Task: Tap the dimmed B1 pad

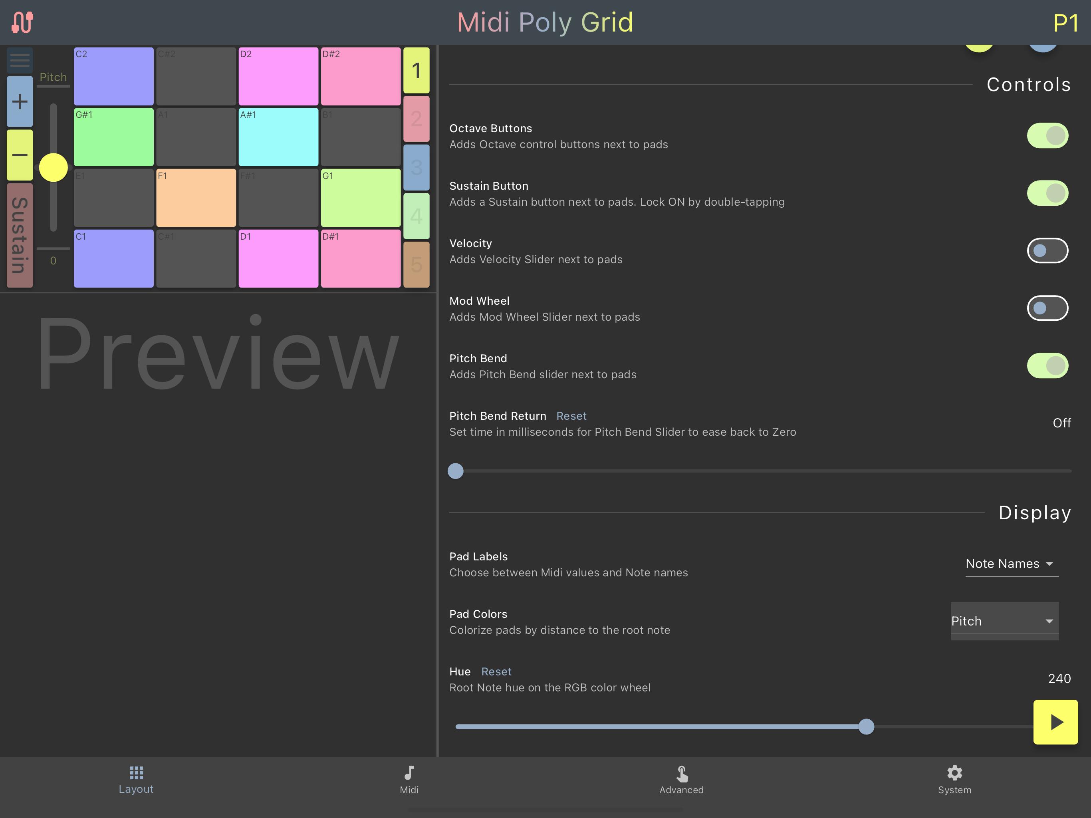Action: (x=361, y=137)
